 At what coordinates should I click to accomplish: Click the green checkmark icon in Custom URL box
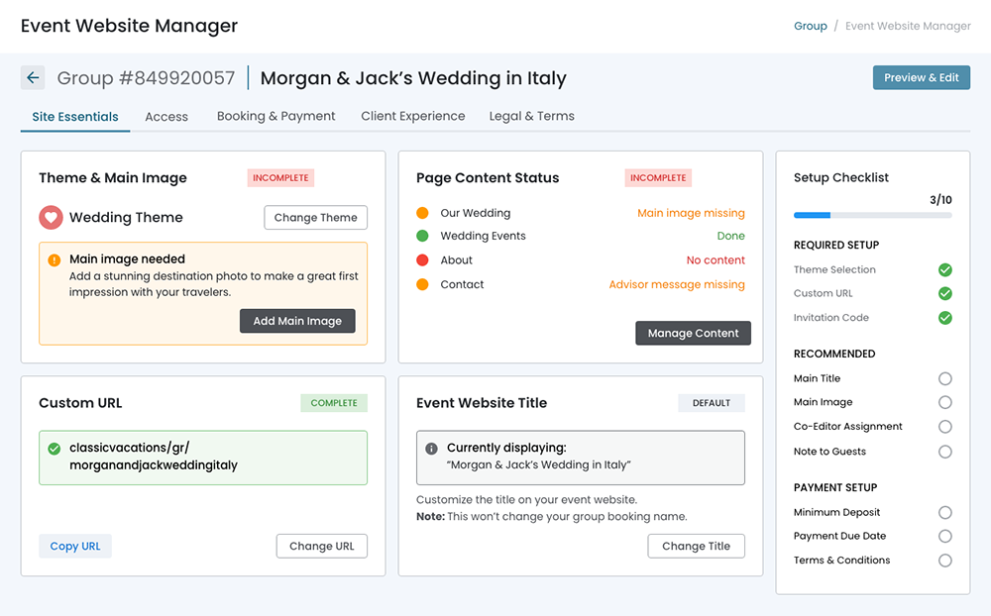(x=55, y=449)
